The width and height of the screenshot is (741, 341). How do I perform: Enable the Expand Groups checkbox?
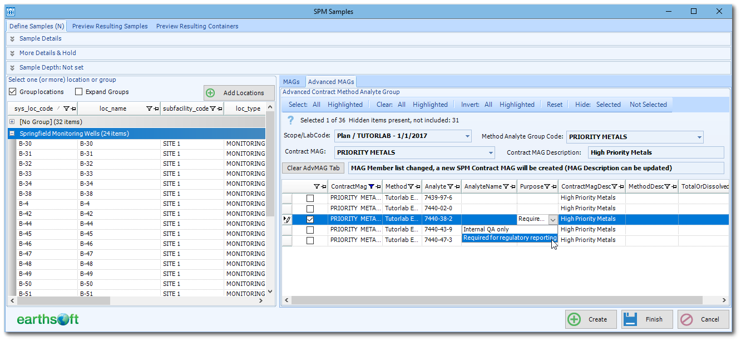point(78,92)
